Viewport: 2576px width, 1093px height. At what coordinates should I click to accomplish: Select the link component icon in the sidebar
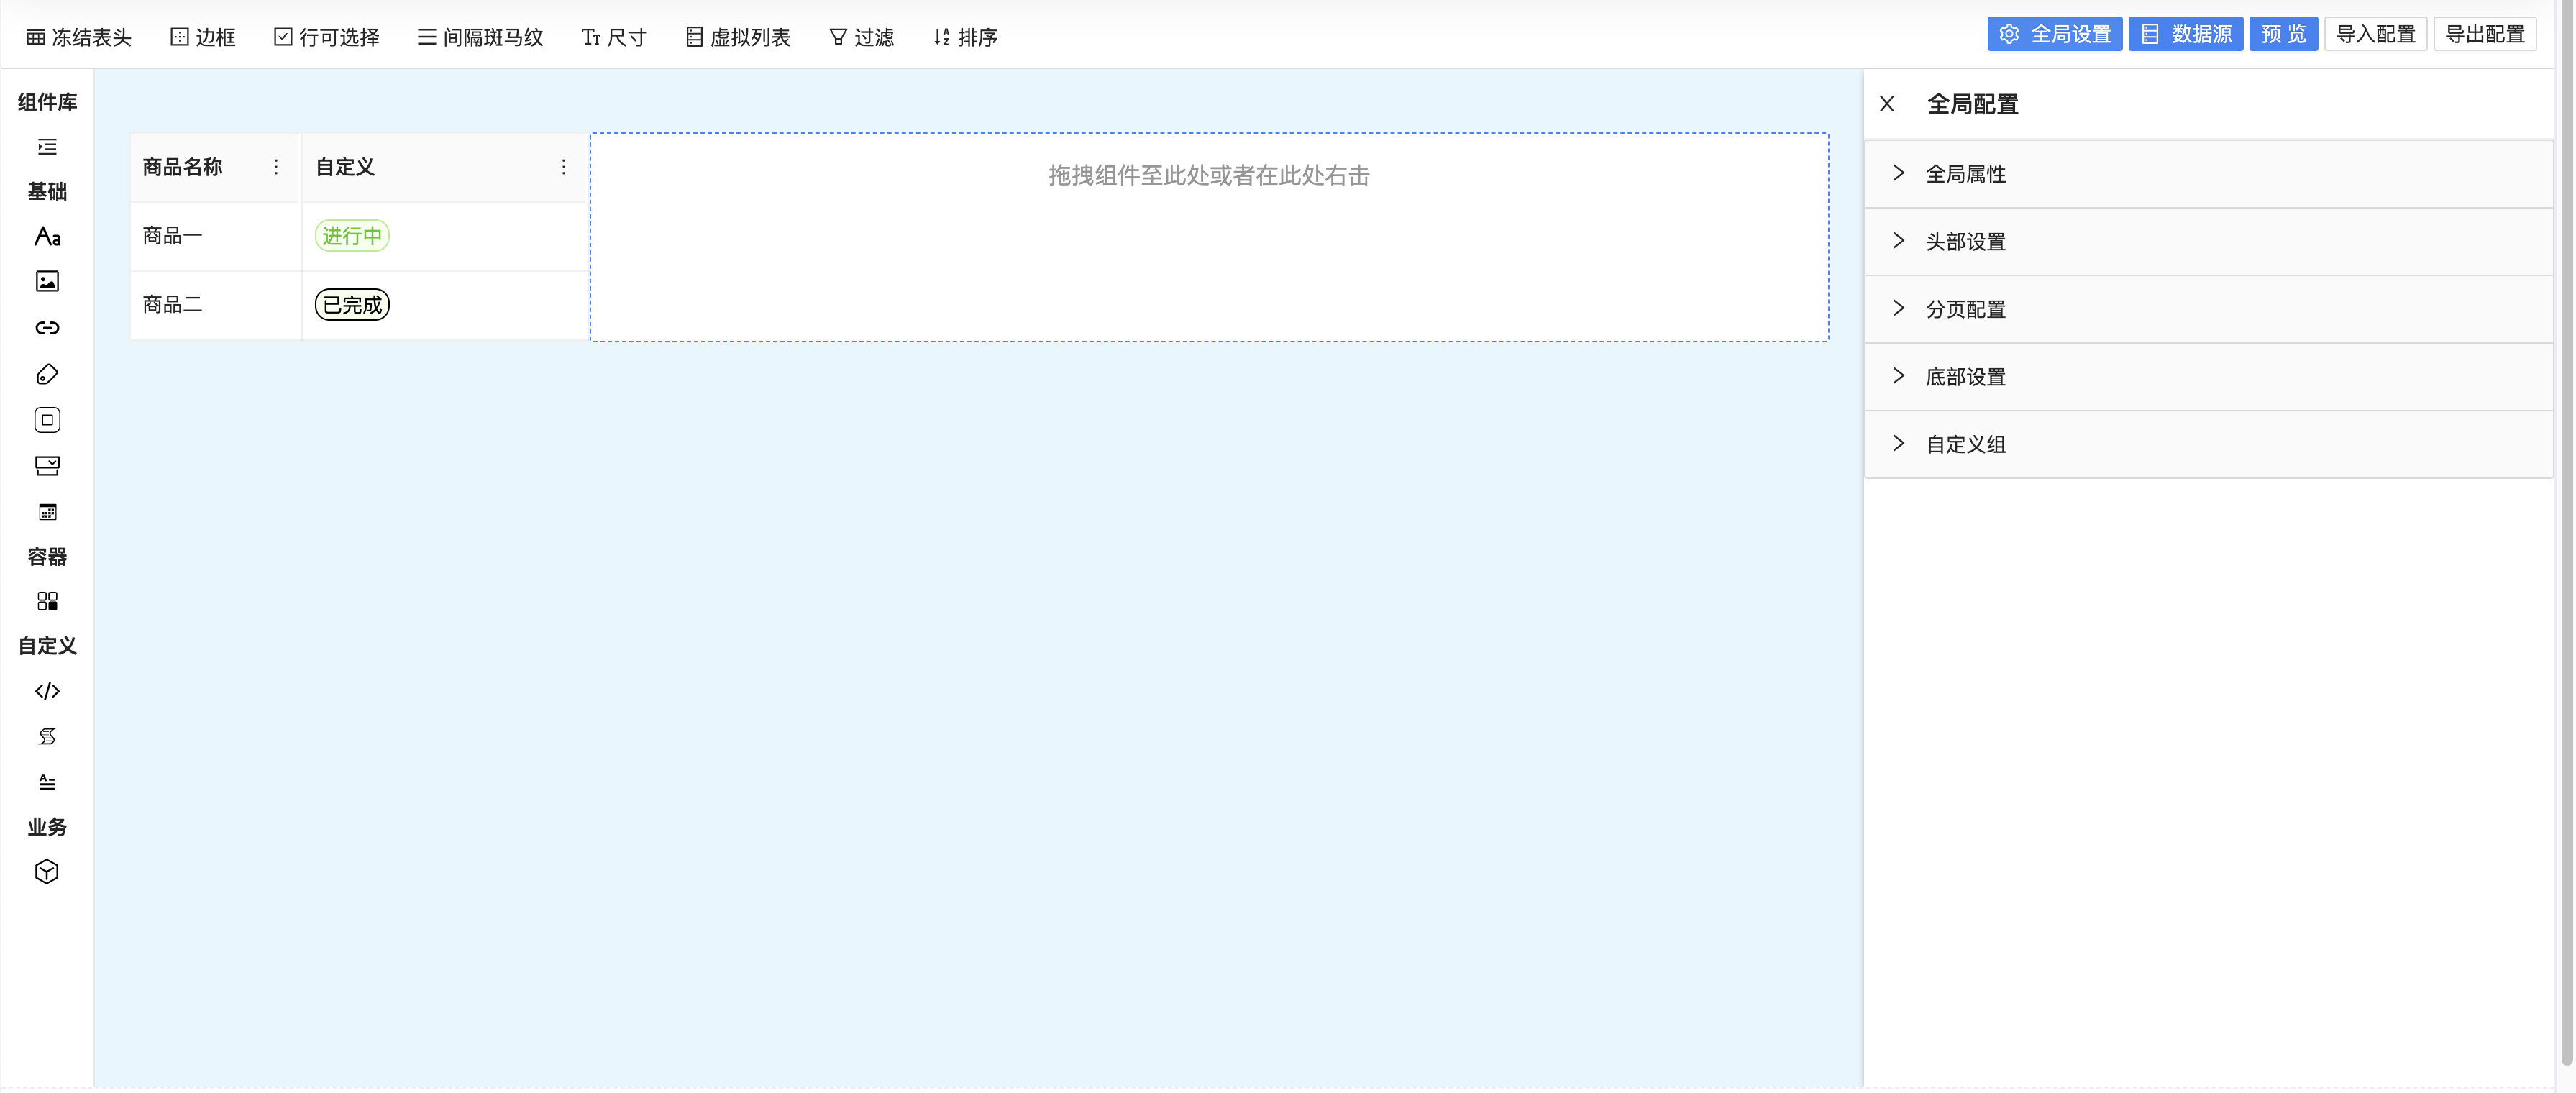point(46,327)
